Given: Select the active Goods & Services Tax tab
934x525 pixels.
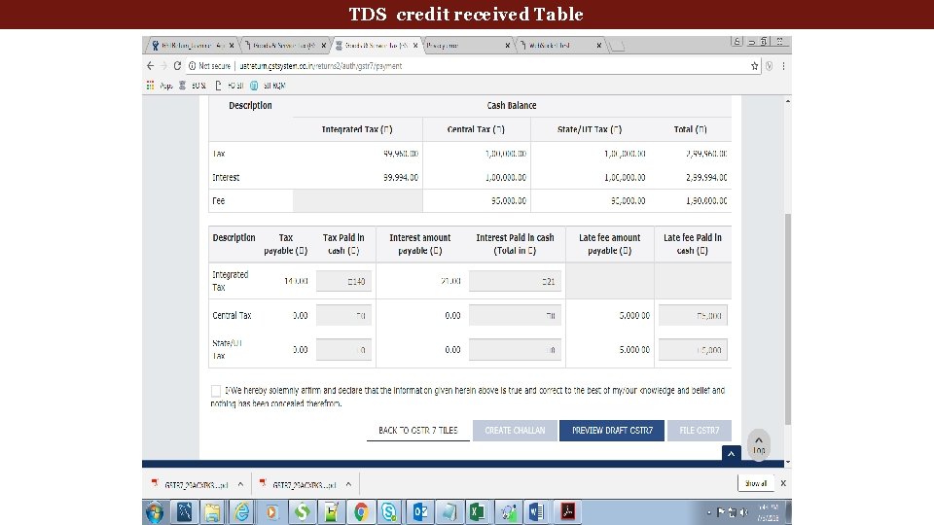Looking at the screenshot, I should click(377, 46).
